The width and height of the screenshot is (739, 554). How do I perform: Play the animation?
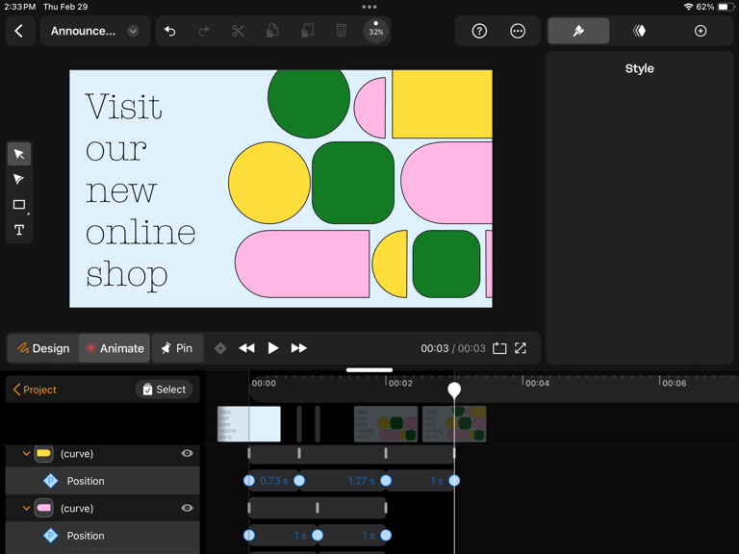coord(273,348)
